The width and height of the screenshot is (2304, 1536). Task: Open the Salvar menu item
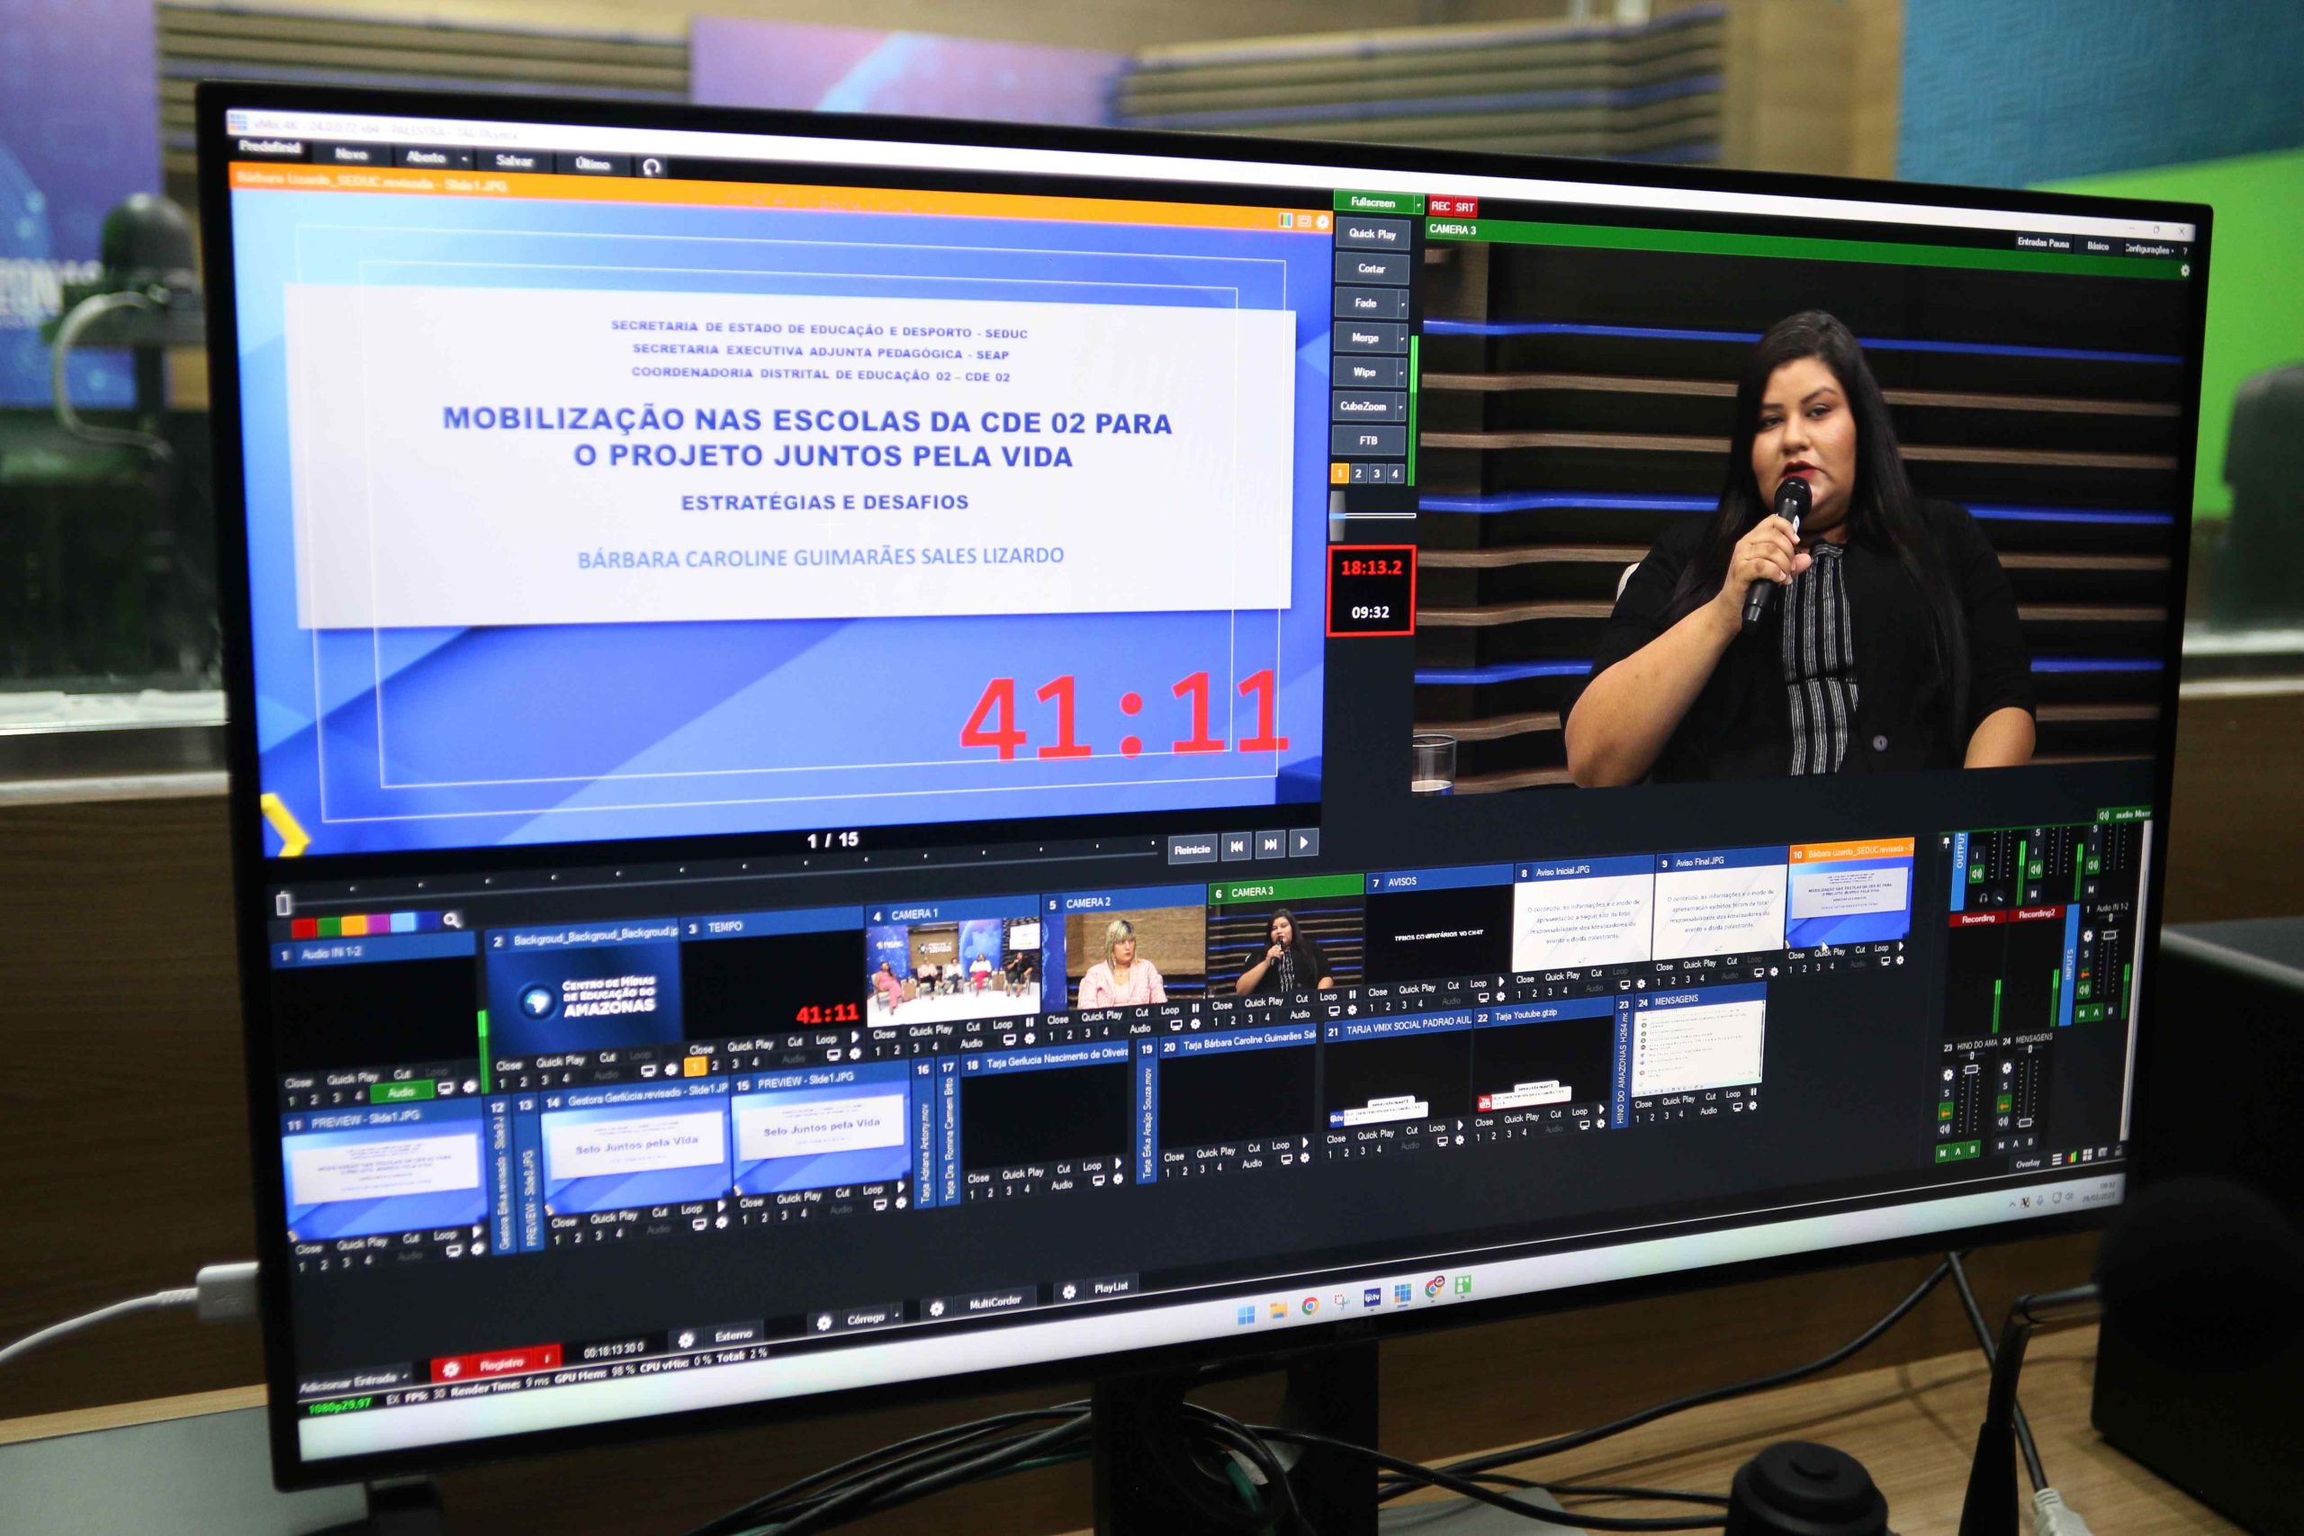point(513,161)
